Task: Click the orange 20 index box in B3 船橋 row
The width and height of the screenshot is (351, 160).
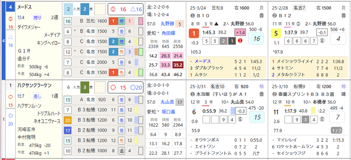Action: [68, 121]
